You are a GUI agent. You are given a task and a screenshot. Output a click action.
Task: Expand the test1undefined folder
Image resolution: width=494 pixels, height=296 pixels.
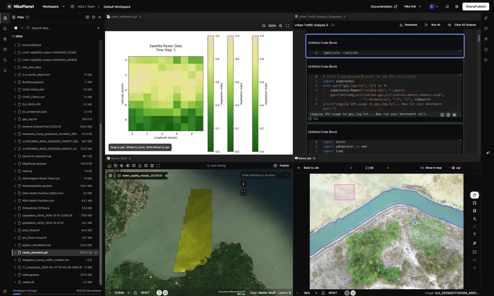[x=31, y=45]
